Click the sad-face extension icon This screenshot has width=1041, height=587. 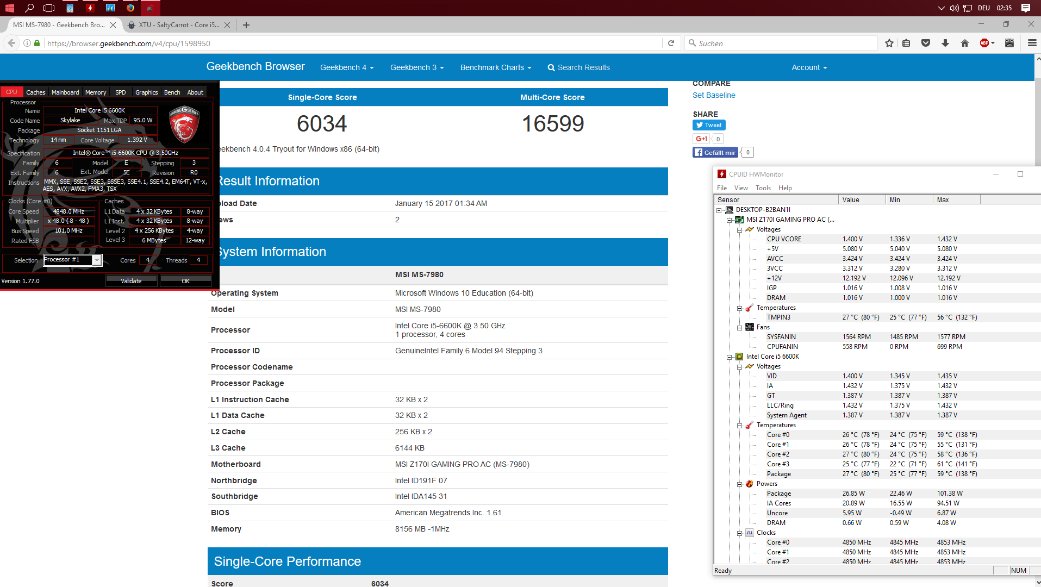coord(1009,43)
